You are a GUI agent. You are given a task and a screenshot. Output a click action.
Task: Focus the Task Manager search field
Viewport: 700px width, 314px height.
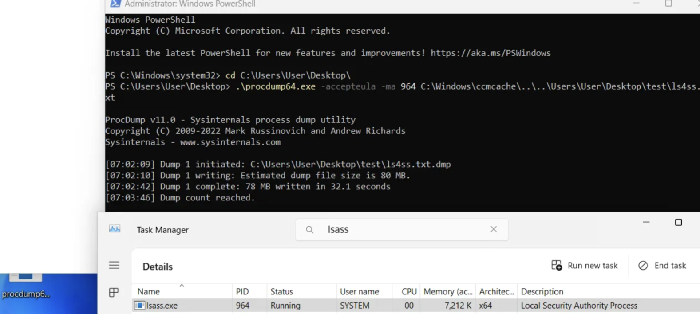[399, 230]
